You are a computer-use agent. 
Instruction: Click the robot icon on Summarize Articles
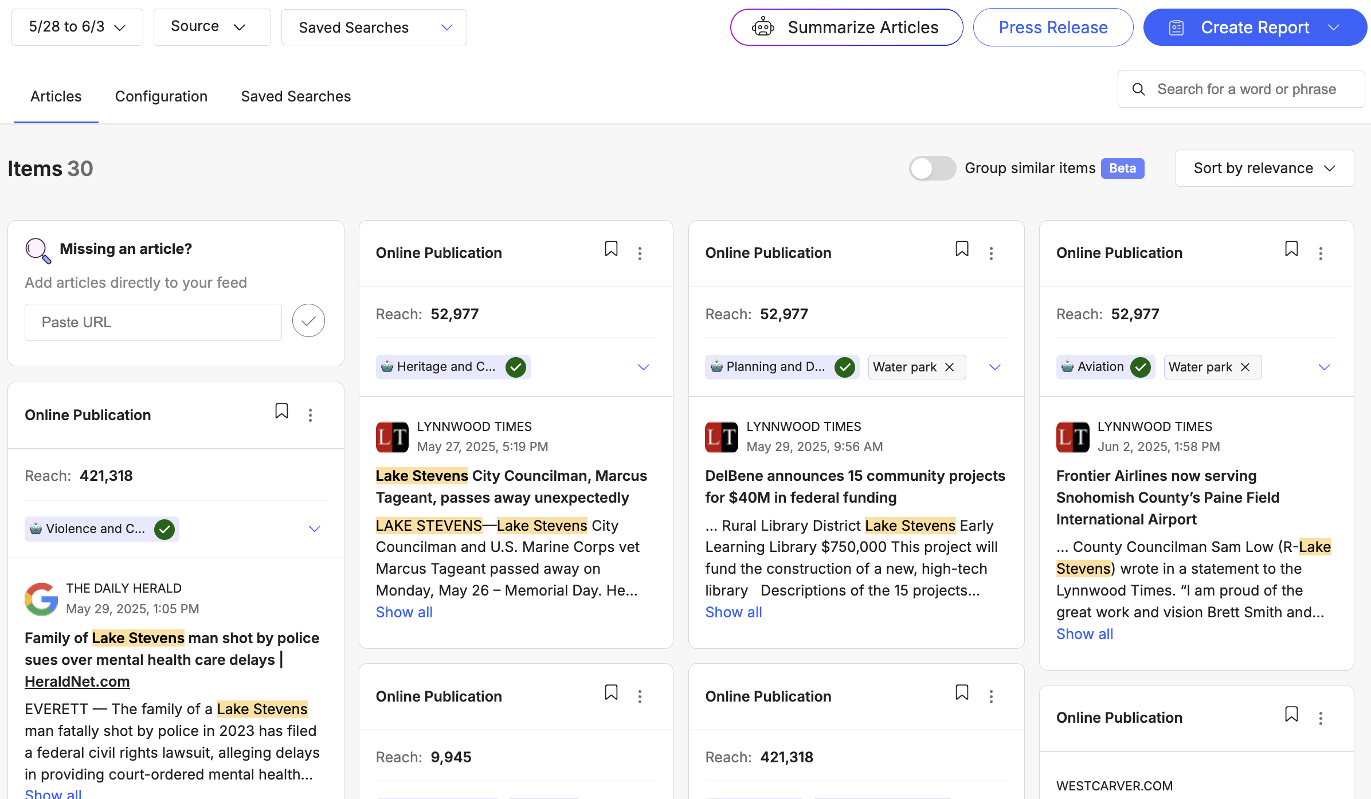click(x=763, y=27)
